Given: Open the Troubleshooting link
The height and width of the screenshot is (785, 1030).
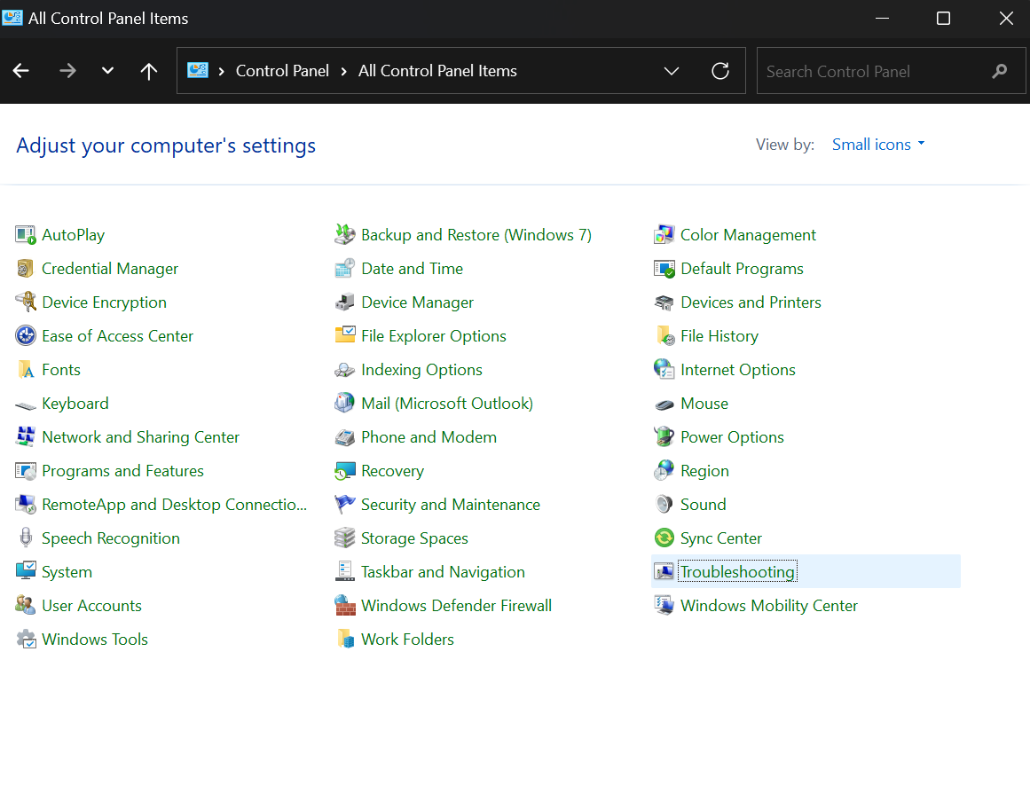Looking at the screenshot, I should [x=737, y=572].
